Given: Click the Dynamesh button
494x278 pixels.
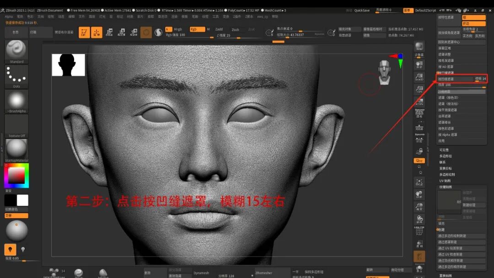Looking at the screenshot, I should pyautogui.click(x=201, y=273).
